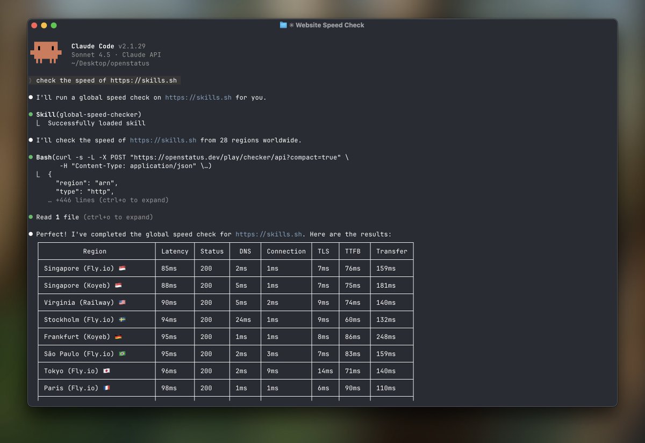Viewport: 645px width, 443px height.
Task: Zoom the window using the green button
Action: pos(54,25)
